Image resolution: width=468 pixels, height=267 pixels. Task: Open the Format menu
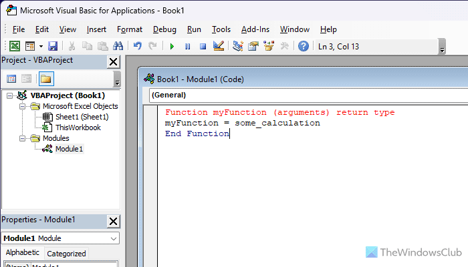click(130, 29)
